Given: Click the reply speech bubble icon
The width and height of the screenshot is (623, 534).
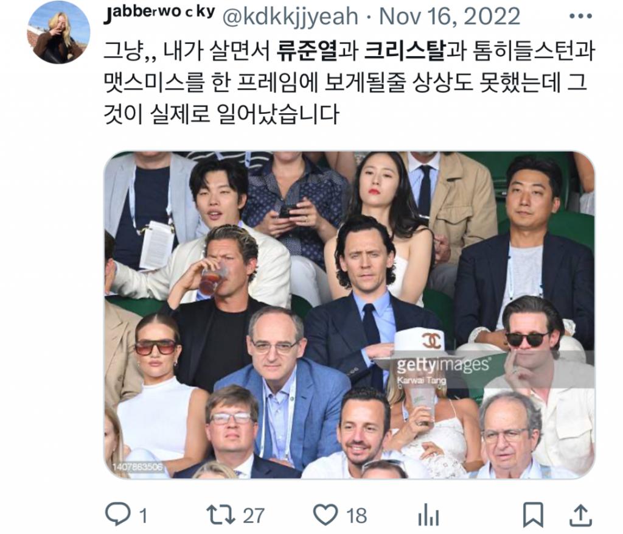Looking at the screenshot, I should pos(118,514).
